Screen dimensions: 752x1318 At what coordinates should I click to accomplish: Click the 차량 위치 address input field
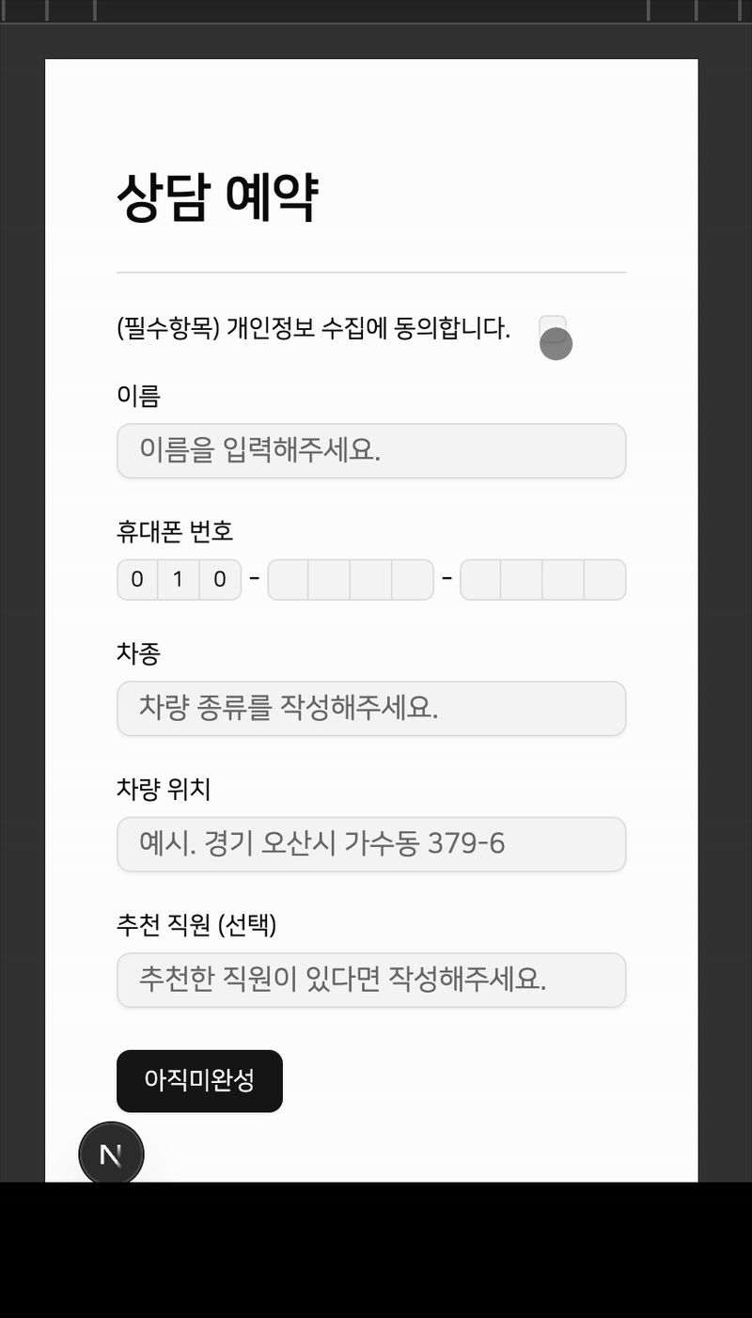[x=371, y=844]
